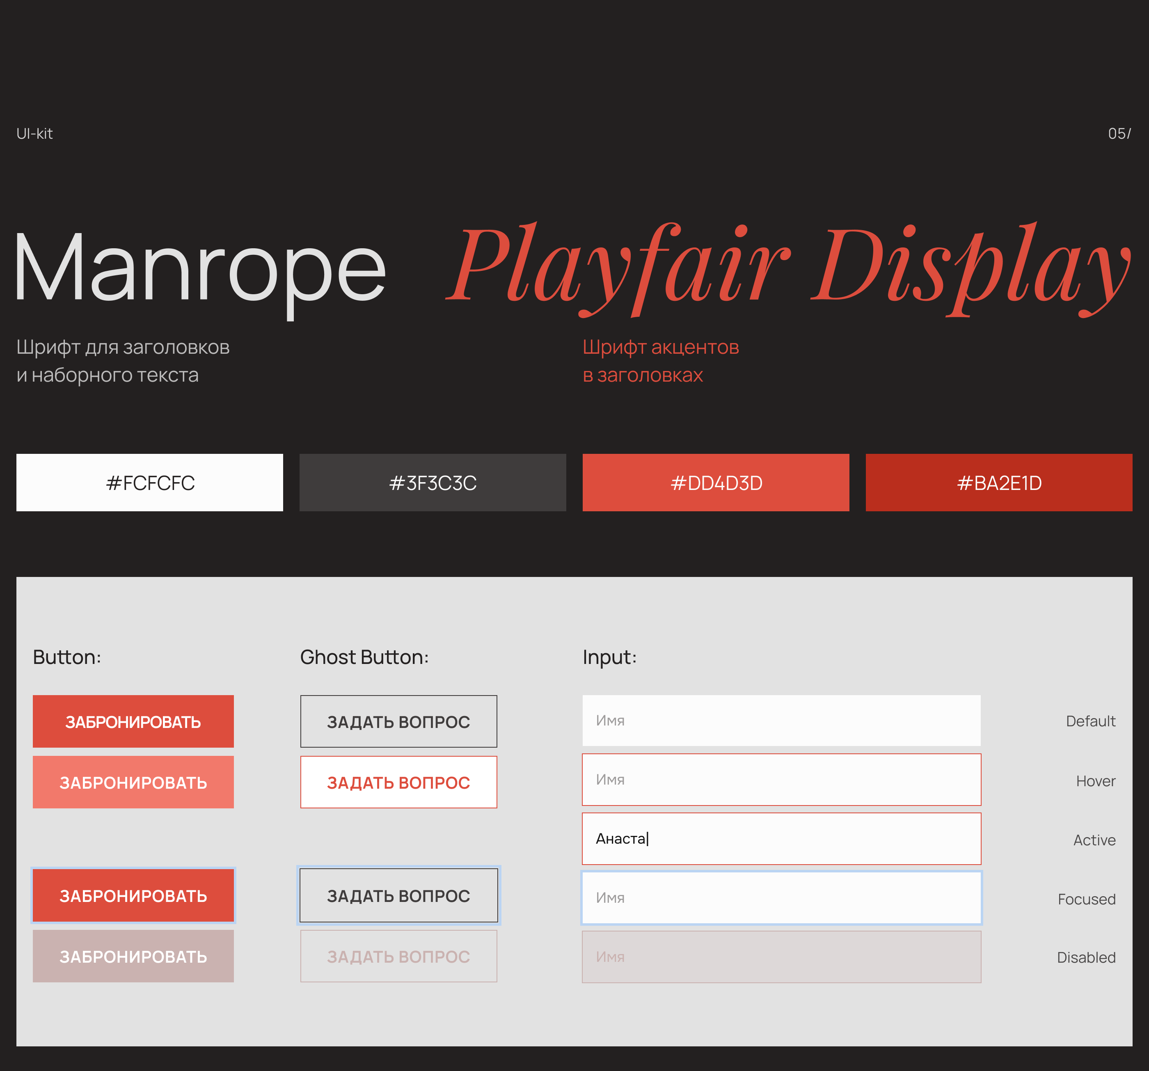The image size is (1149, 1071).
Task: Click the UI-kit label at top left
Action: pyautogui.click(x=35, y=133)
